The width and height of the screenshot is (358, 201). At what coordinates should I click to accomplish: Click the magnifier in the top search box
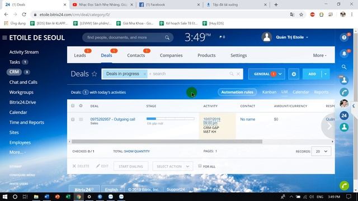tap(167, 37)
